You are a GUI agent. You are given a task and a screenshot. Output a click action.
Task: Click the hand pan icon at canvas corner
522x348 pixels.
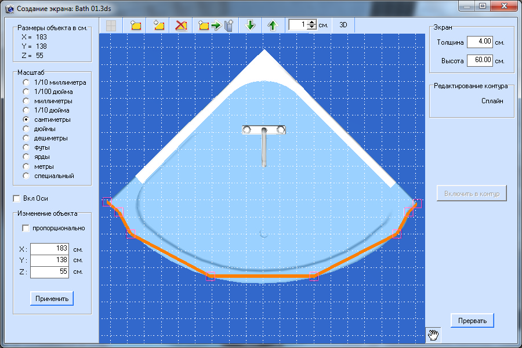[x=433, y=334]
